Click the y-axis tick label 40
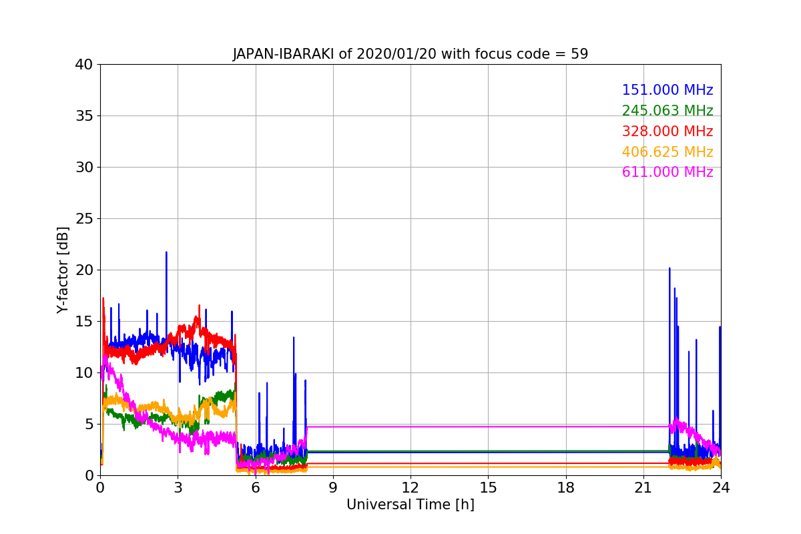Image resolution: width=801 pixels, height=534 pixels. [84, 65]
